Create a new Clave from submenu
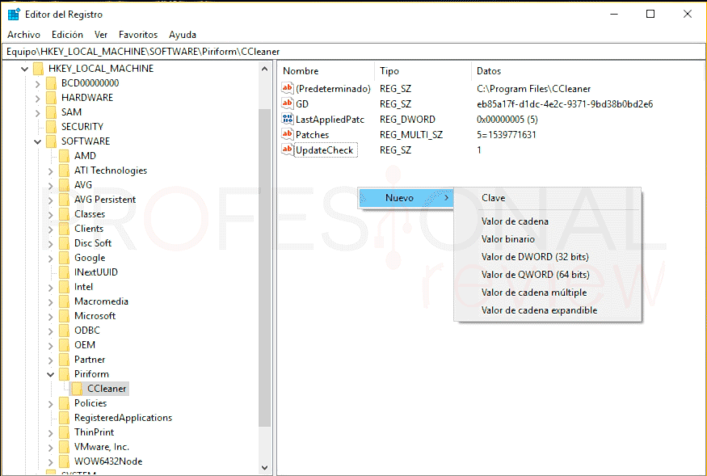Screen dimensions: 707x476 point(547,198)
